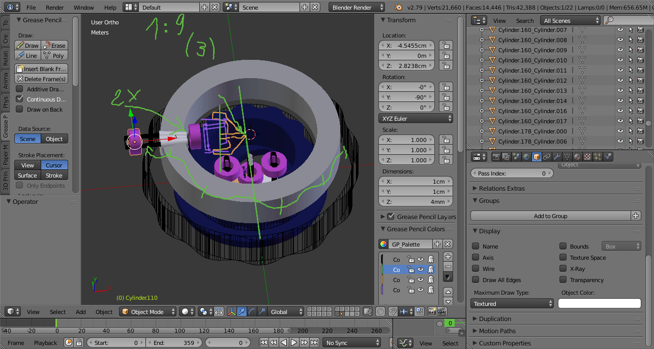Open the Textured maximum draw type dropdown
This screenshot has width=654, height=349.
tap(512, 303)
